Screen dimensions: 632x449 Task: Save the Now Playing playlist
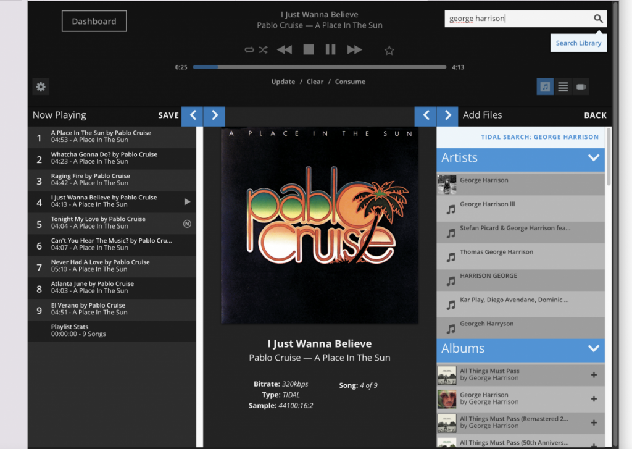tap(168, 115)
